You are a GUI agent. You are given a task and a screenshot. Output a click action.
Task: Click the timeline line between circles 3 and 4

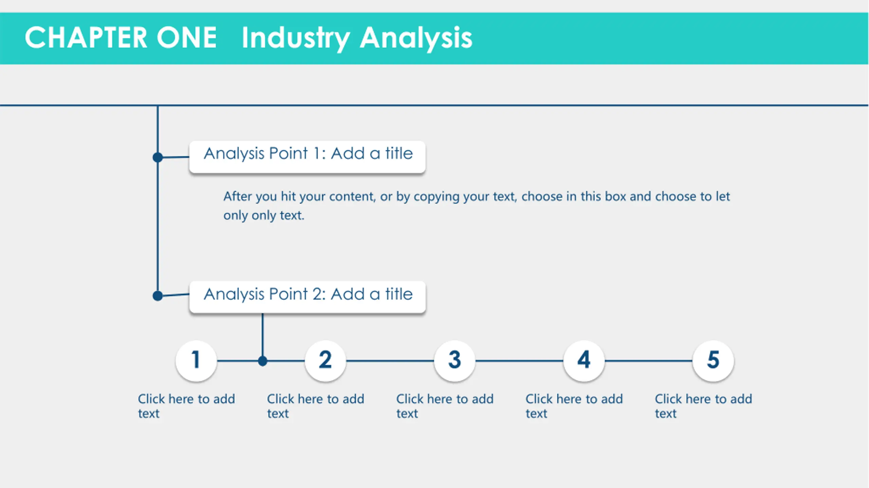coord(519,361)
